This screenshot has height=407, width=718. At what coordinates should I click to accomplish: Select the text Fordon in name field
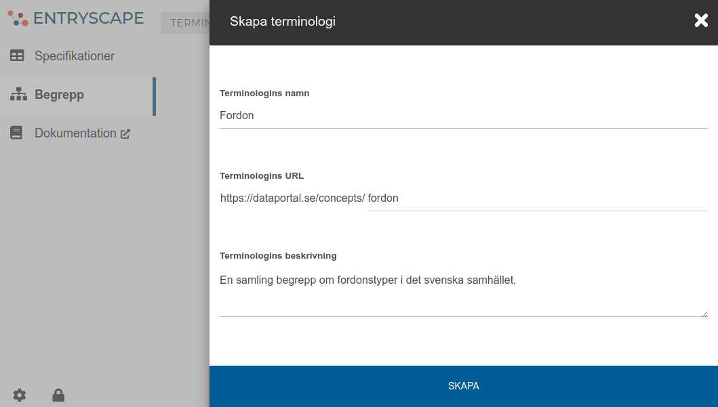pyautogui.click(x=237, y=115)
